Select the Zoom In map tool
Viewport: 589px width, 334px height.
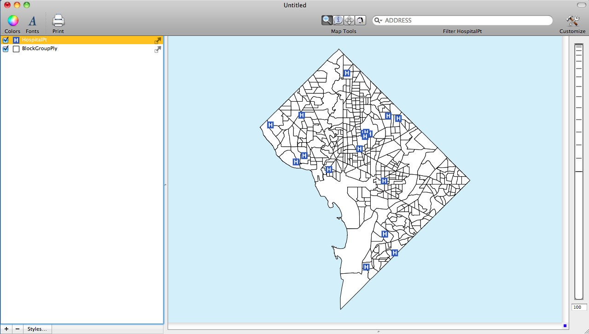click(x=327, y=20)
